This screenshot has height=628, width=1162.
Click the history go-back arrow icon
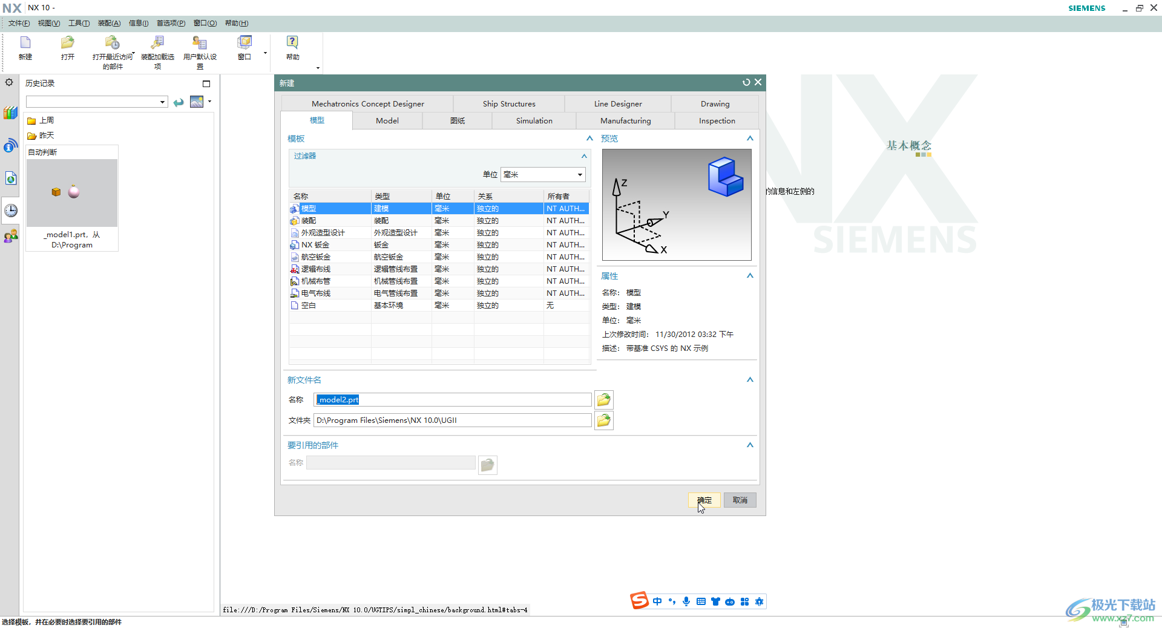(x=179, y=102)
